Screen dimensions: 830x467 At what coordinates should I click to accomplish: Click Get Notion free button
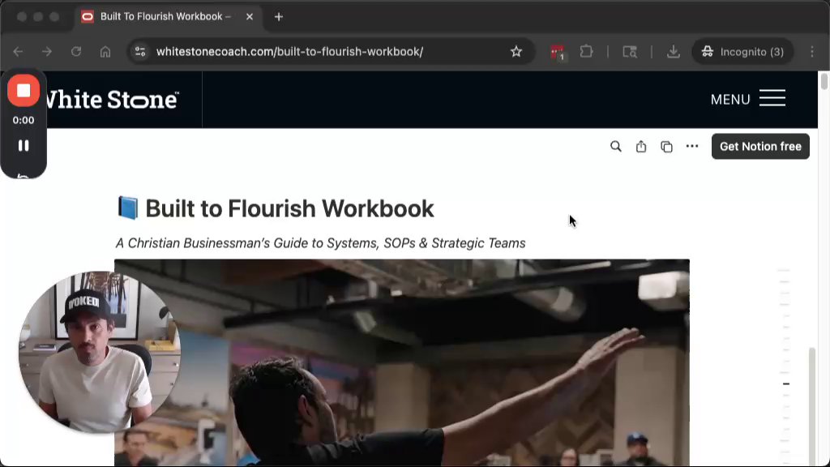point(760,146)
